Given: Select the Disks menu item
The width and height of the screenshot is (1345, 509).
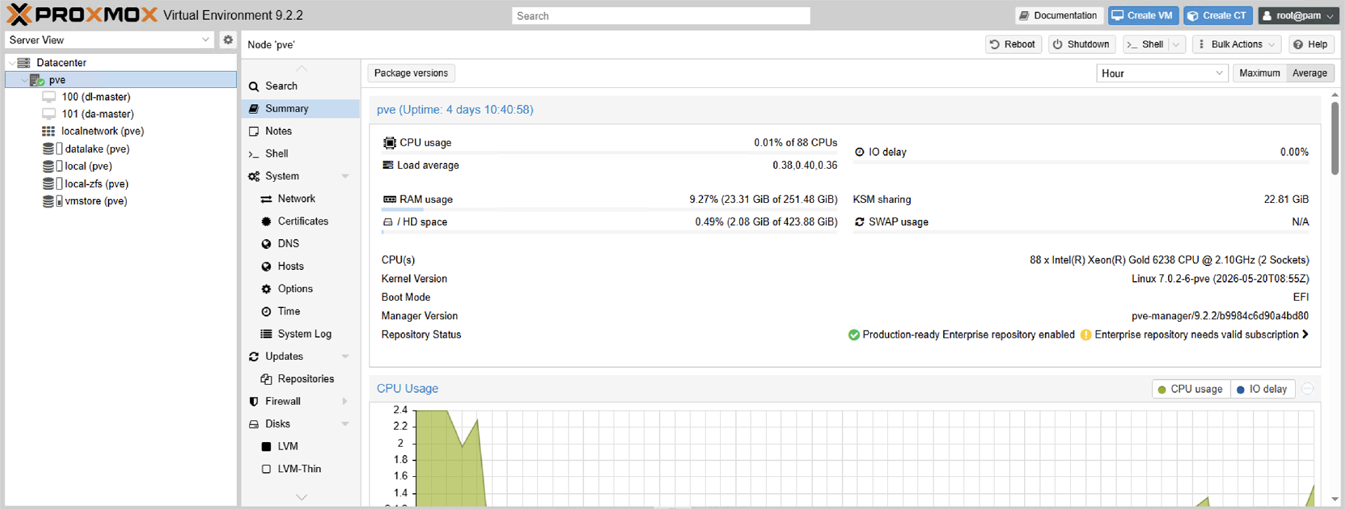Looking at the screenshot, I should pos(301,424).
